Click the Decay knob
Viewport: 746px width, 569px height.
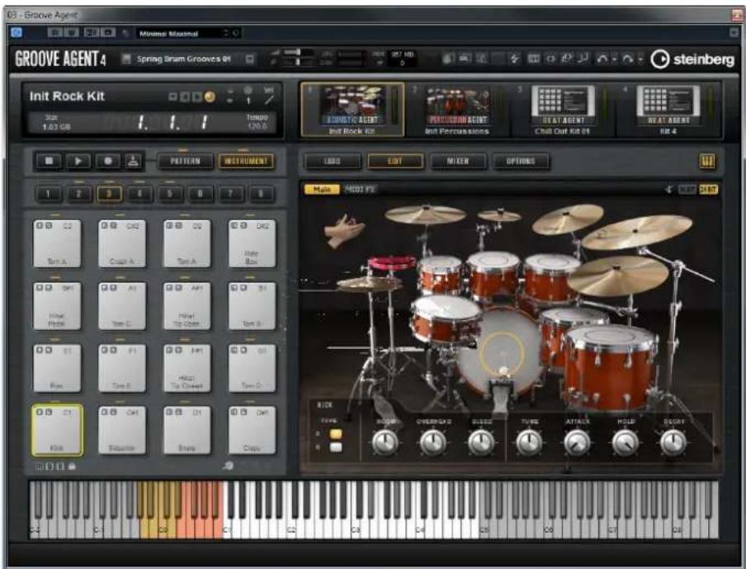[x=673, y=443]
